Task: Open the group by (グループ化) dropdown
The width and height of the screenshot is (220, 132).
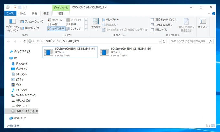Action: point(110,20)
